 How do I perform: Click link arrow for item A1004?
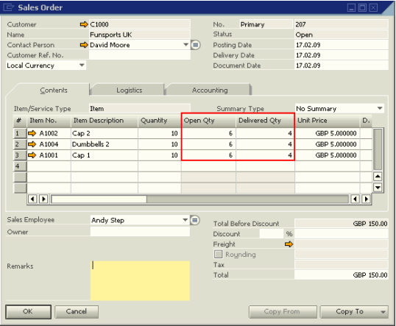click(32, 144)
